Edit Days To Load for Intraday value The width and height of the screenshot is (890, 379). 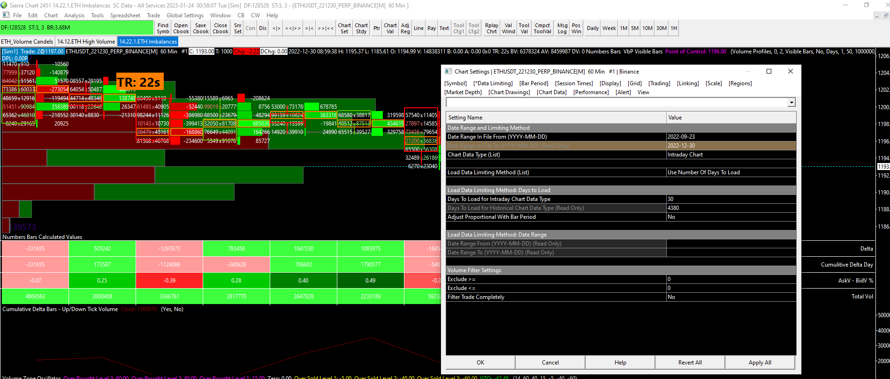pos(731,199)
